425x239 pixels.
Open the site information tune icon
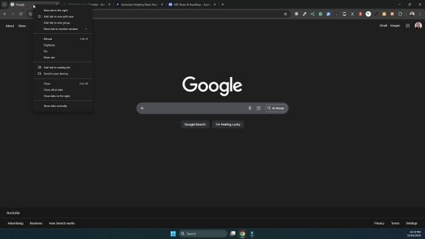coord(30,14)
